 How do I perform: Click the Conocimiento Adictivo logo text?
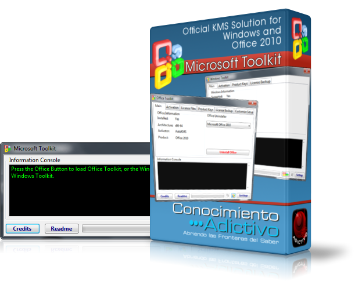[x=226, y=220]
